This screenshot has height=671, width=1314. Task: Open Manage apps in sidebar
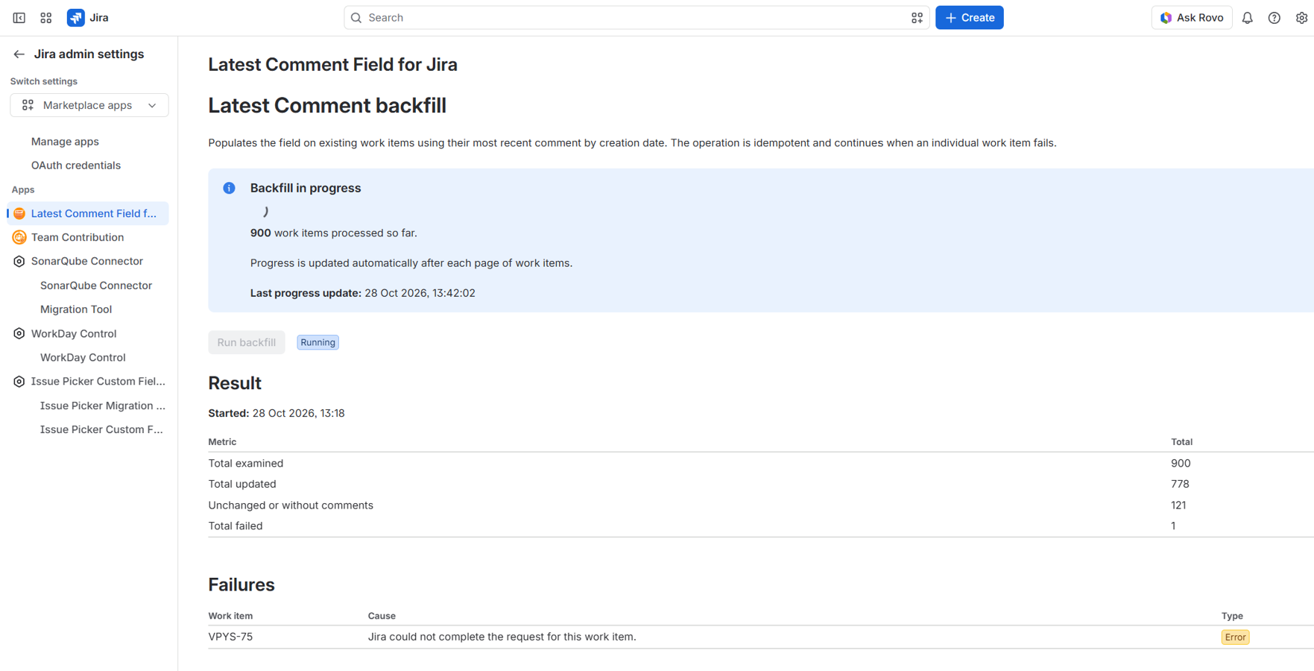pos(65,142)
